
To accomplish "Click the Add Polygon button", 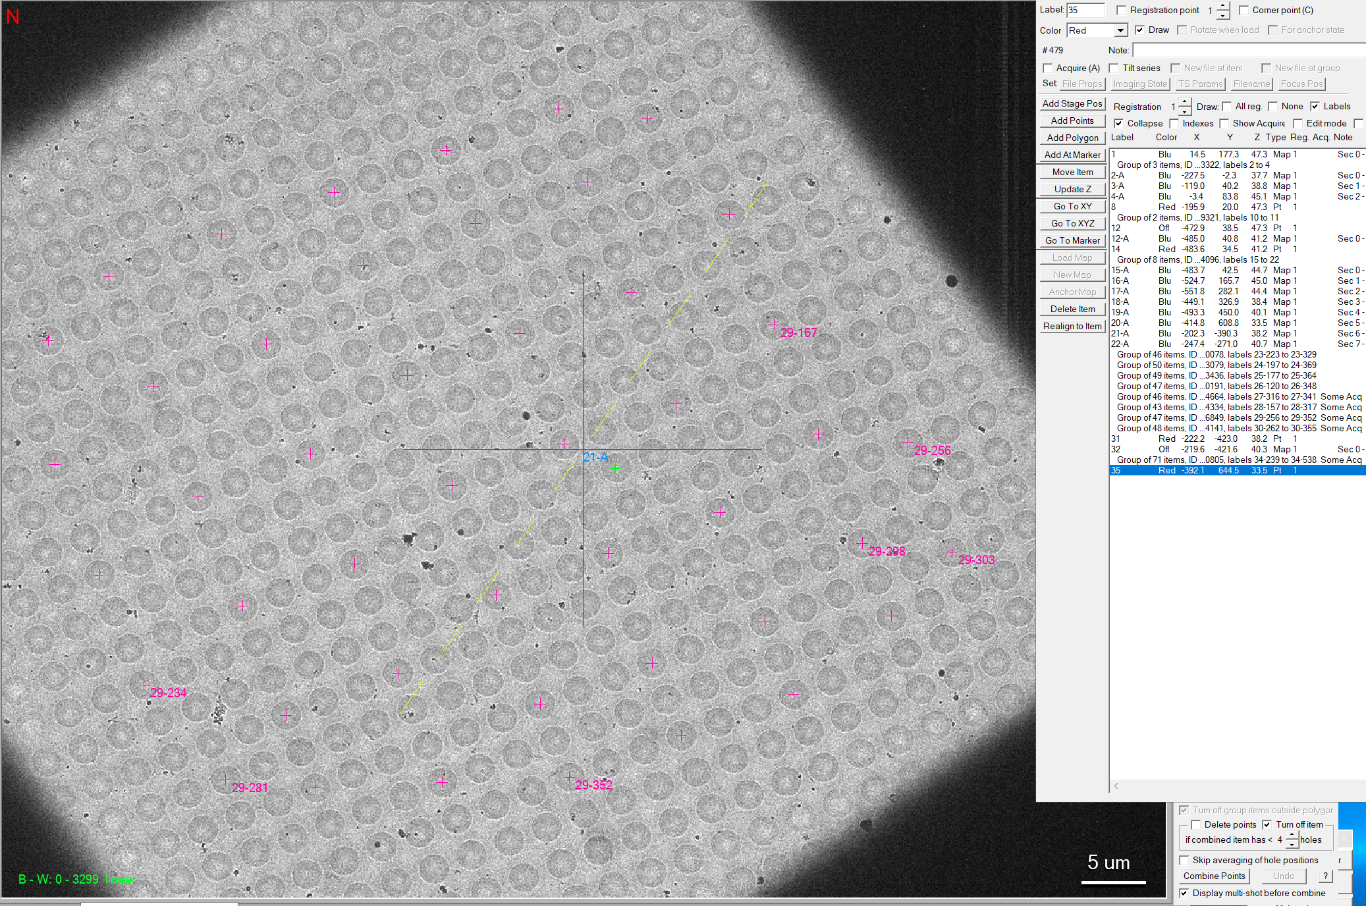I will point(1072,138).
